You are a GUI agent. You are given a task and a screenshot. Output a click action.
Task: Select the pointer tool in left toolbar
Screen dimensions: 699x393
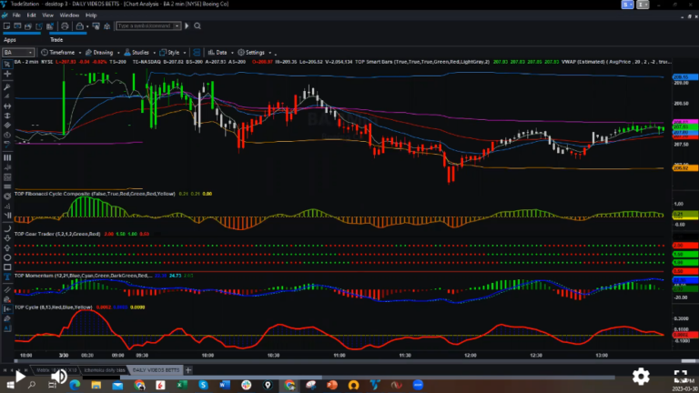click(x=7, y=65)
